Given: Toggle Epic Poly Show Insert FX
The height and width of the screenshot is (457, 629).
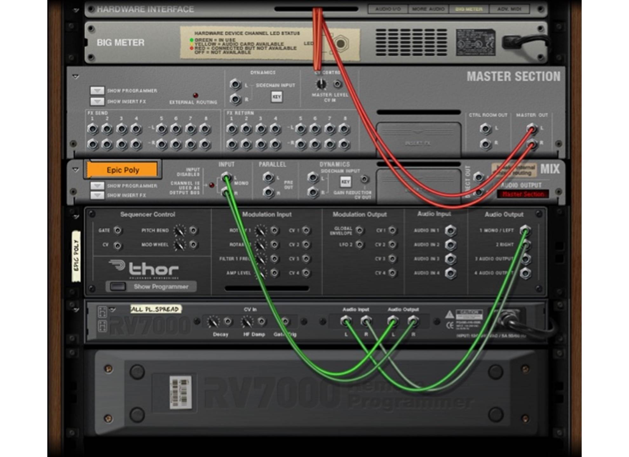Looking at the screenshot, I should (97, 195).
